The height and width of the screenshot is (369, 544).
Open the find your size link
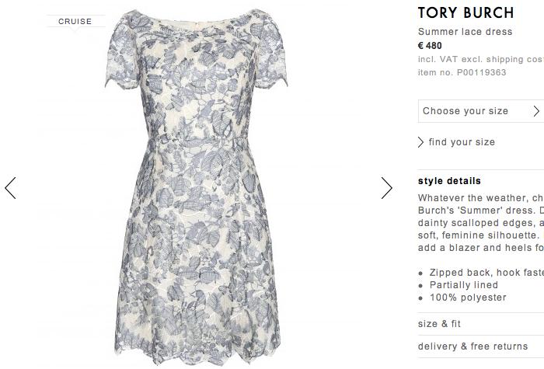[x=462, y=142]
